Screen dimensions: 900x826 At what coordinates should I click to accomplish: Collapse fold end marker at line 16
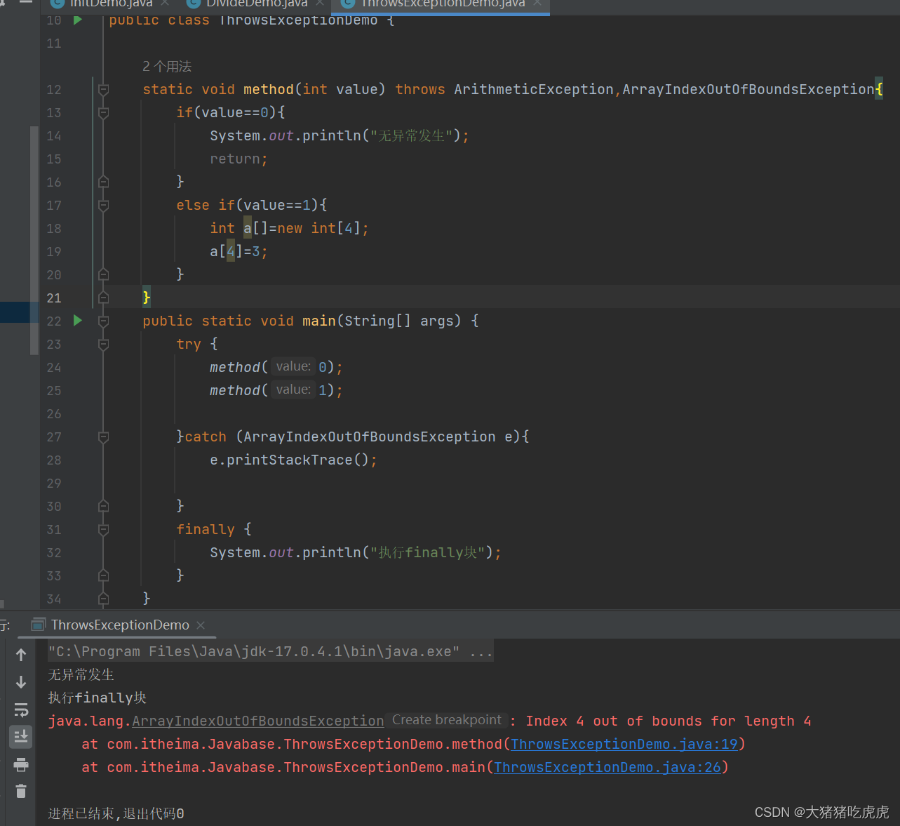coord(104,182)
